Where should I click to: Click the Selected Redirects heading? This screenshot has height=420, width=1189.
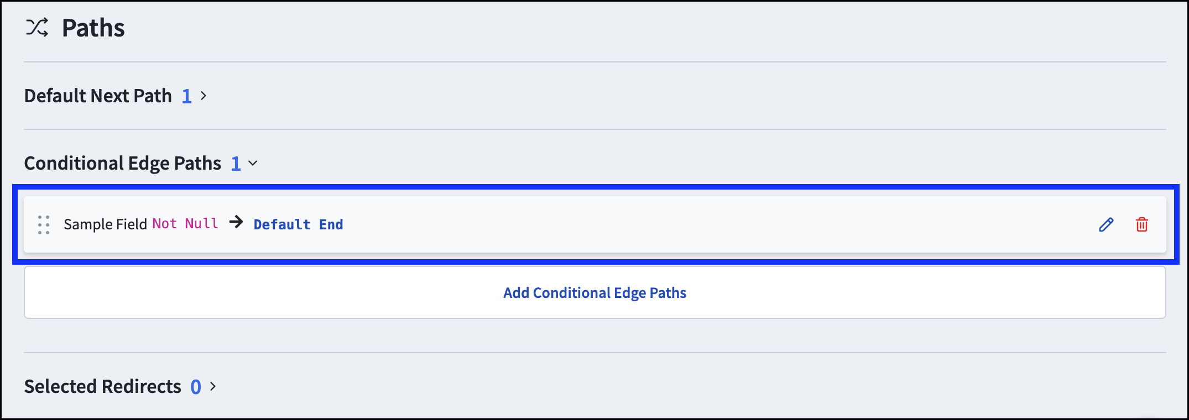pyautogui.click(x=103, y=386)
